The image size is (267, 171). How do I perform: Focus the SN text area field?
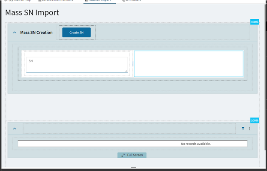click(77, 65)
